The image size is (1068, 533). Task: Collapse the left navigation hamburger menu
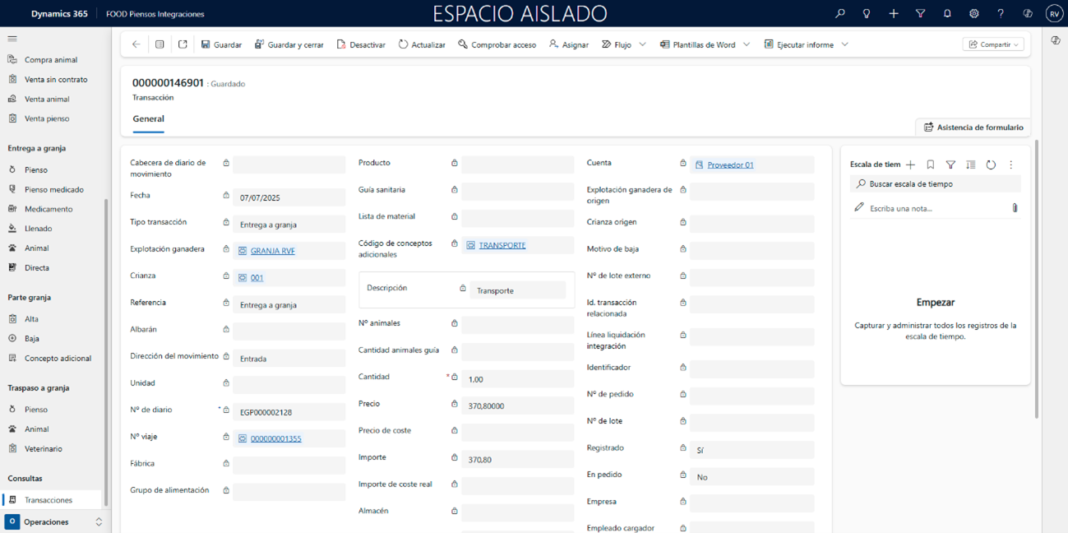(12, 39)
